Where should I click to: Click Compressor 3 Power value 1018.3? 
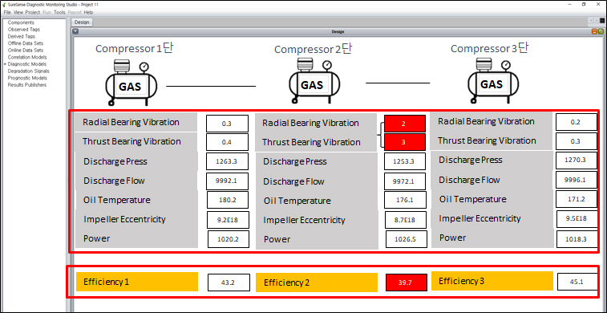click(577, 239)
